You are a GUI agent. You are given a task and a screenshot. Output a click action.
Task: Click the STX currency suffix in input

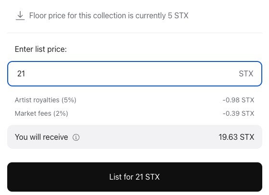tap(246, 73)
